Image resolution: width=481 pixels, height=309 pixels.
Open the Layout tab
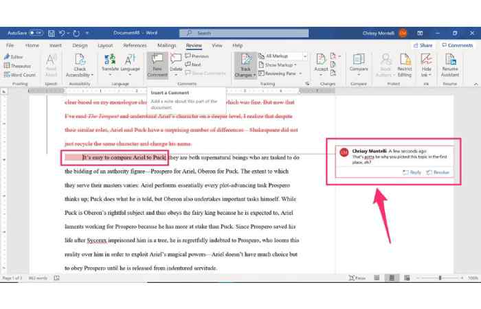(105, 45)
